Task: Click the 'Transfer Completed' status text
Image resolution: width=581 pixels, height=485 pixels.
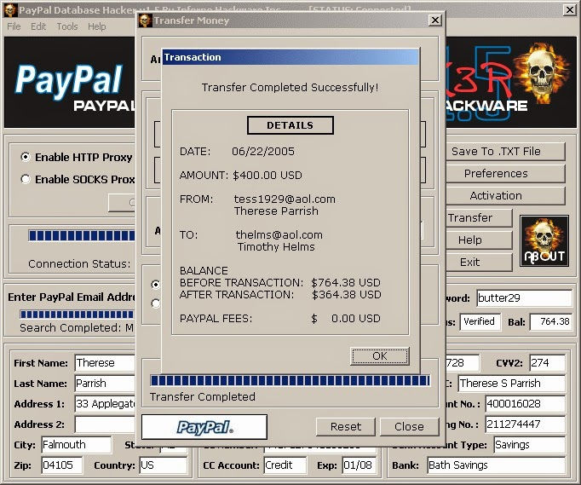Action: point(202,396)
